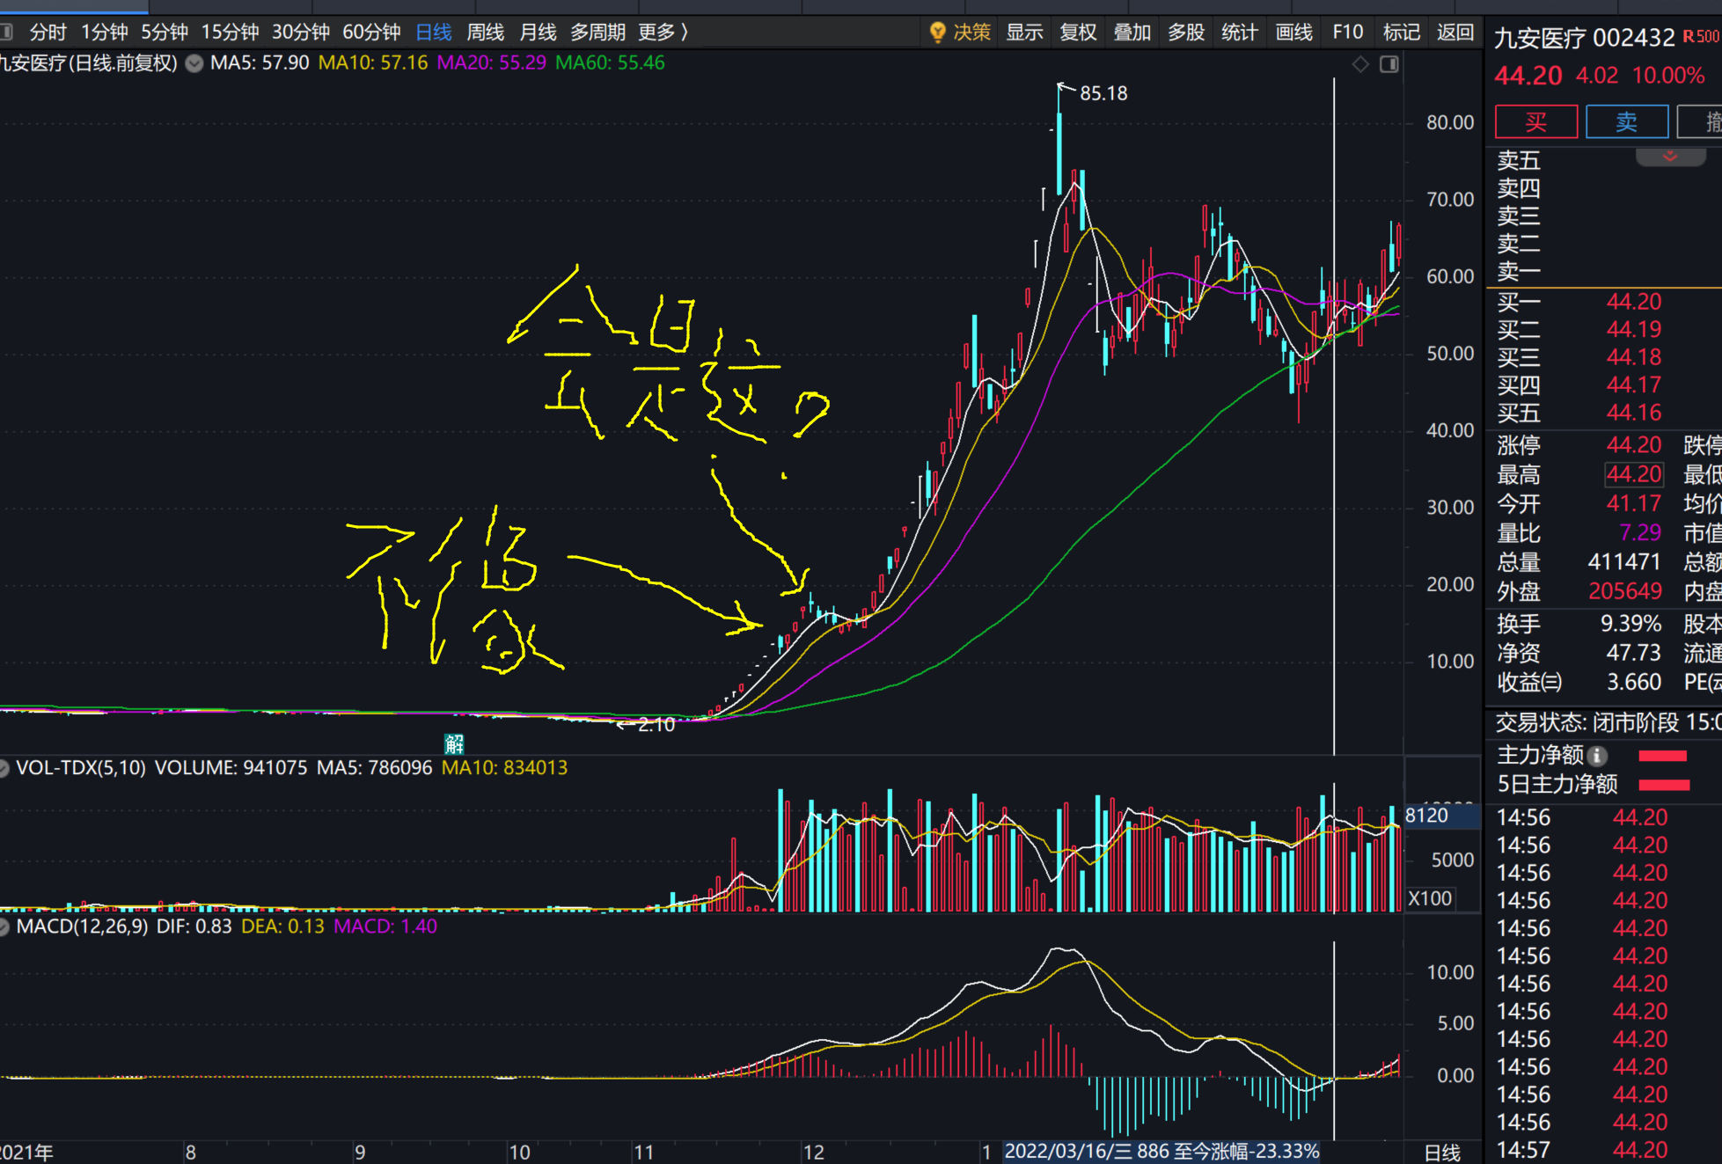Image resolution: width=1722 pixels, height=1164 pixels.
Task: Click the X100 volume scale label
Action: click(x=1430, y=898)
